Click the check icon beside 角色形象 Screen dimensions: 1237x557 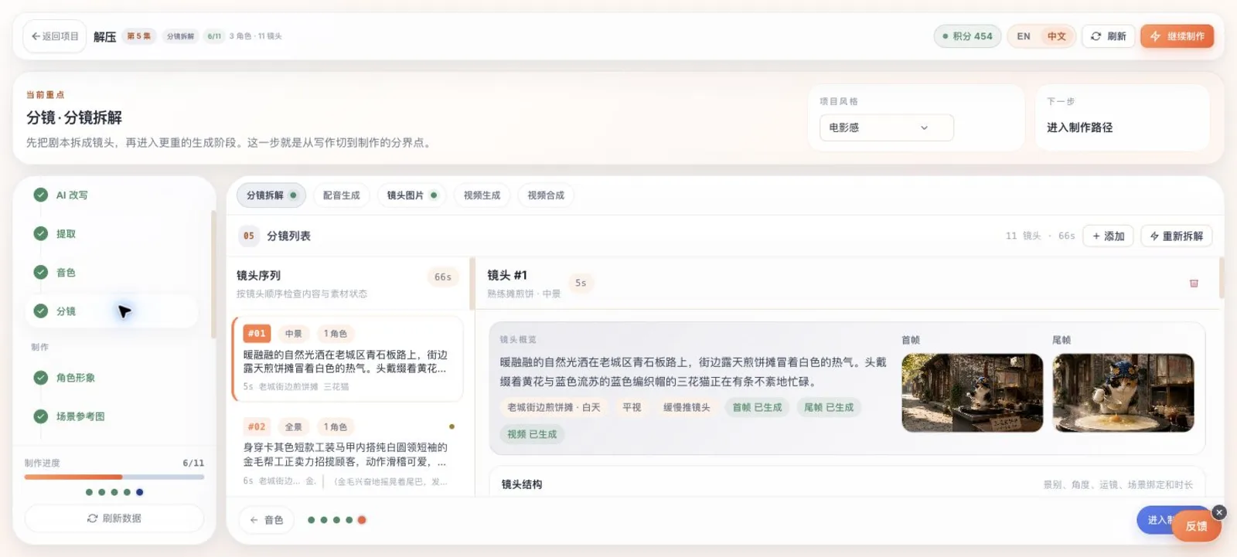click(x=41, y=378)
